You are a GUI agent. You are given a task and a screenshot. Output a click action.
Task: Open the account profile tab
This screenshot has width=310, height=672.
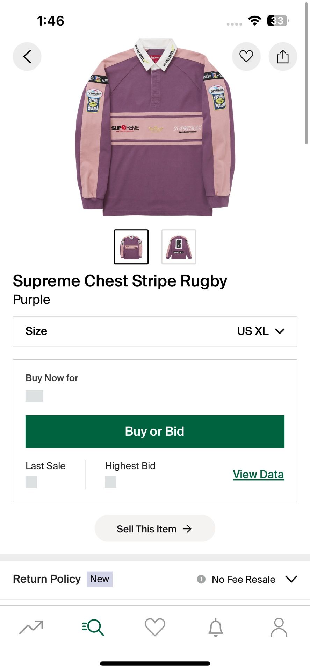point(279,627)
